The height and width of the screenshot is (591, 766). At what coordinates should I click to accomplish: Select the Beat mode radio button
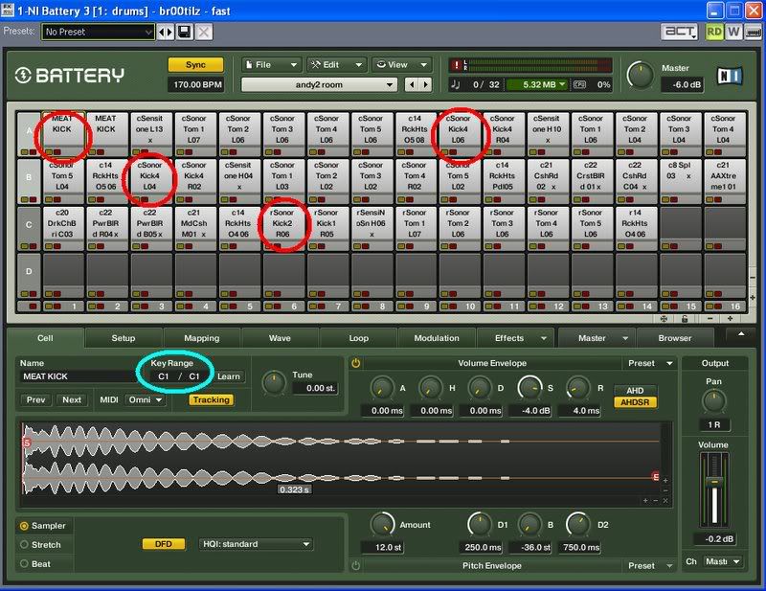click(x=24, y=563)
